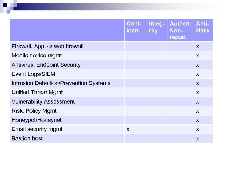Click the Anti-Hack x for Firewall row

point(197,46)
